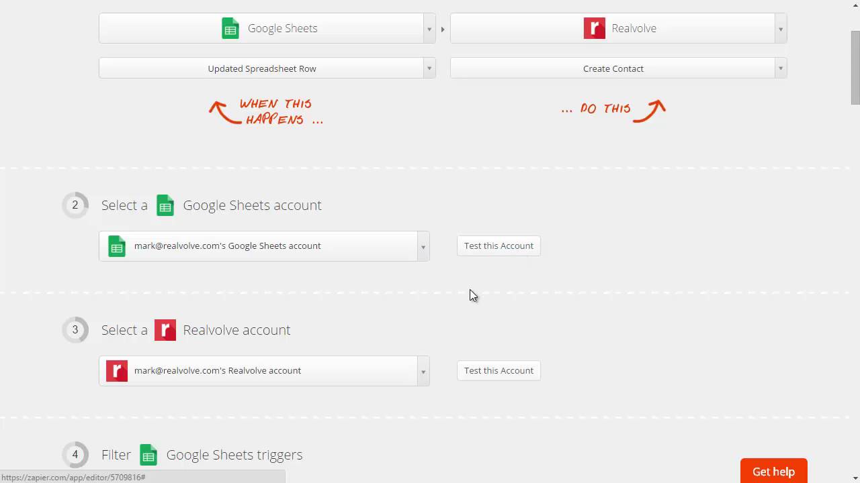Click Google Sheets icon inside account dropdown

pyautogui.click(x=117, y=246)
